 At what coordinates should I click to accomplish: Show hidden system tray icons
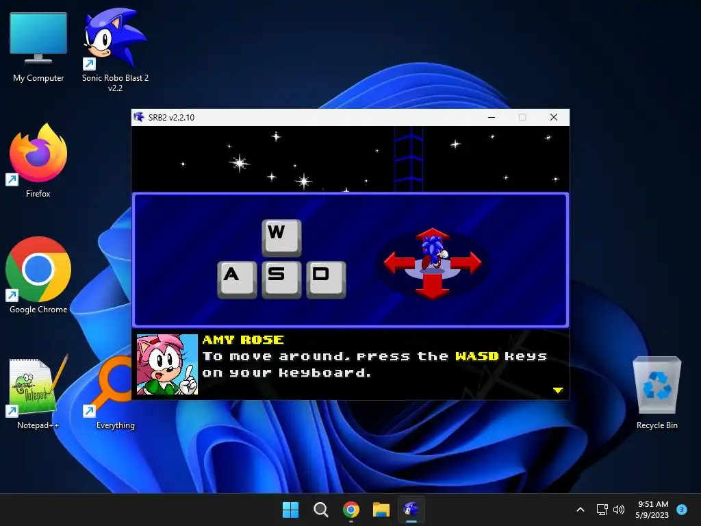(581, 510)
